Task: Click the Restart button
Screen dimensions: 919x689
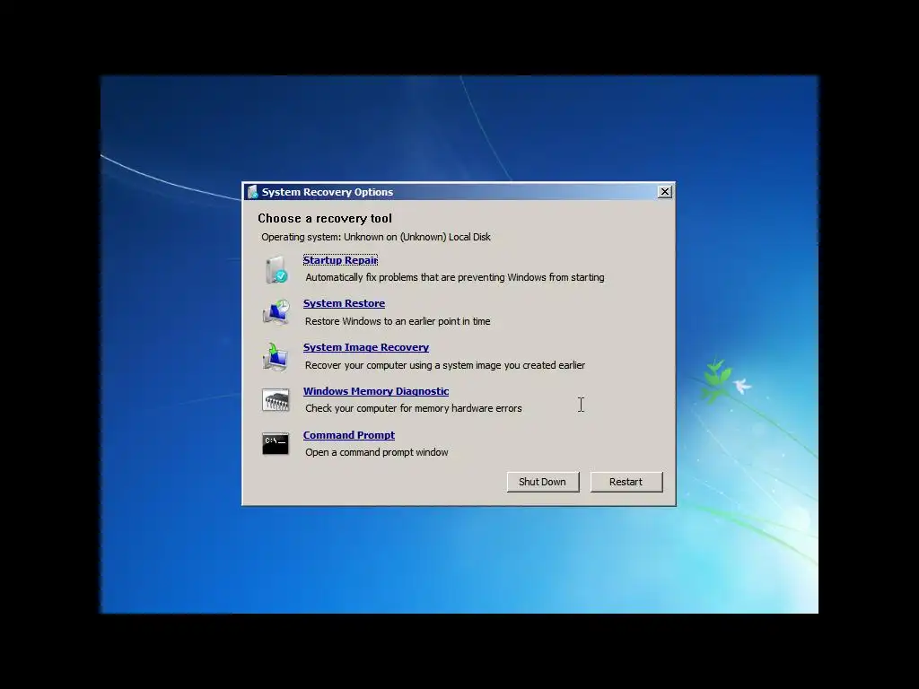Action: pyautogui.click(x=626, y=482)
